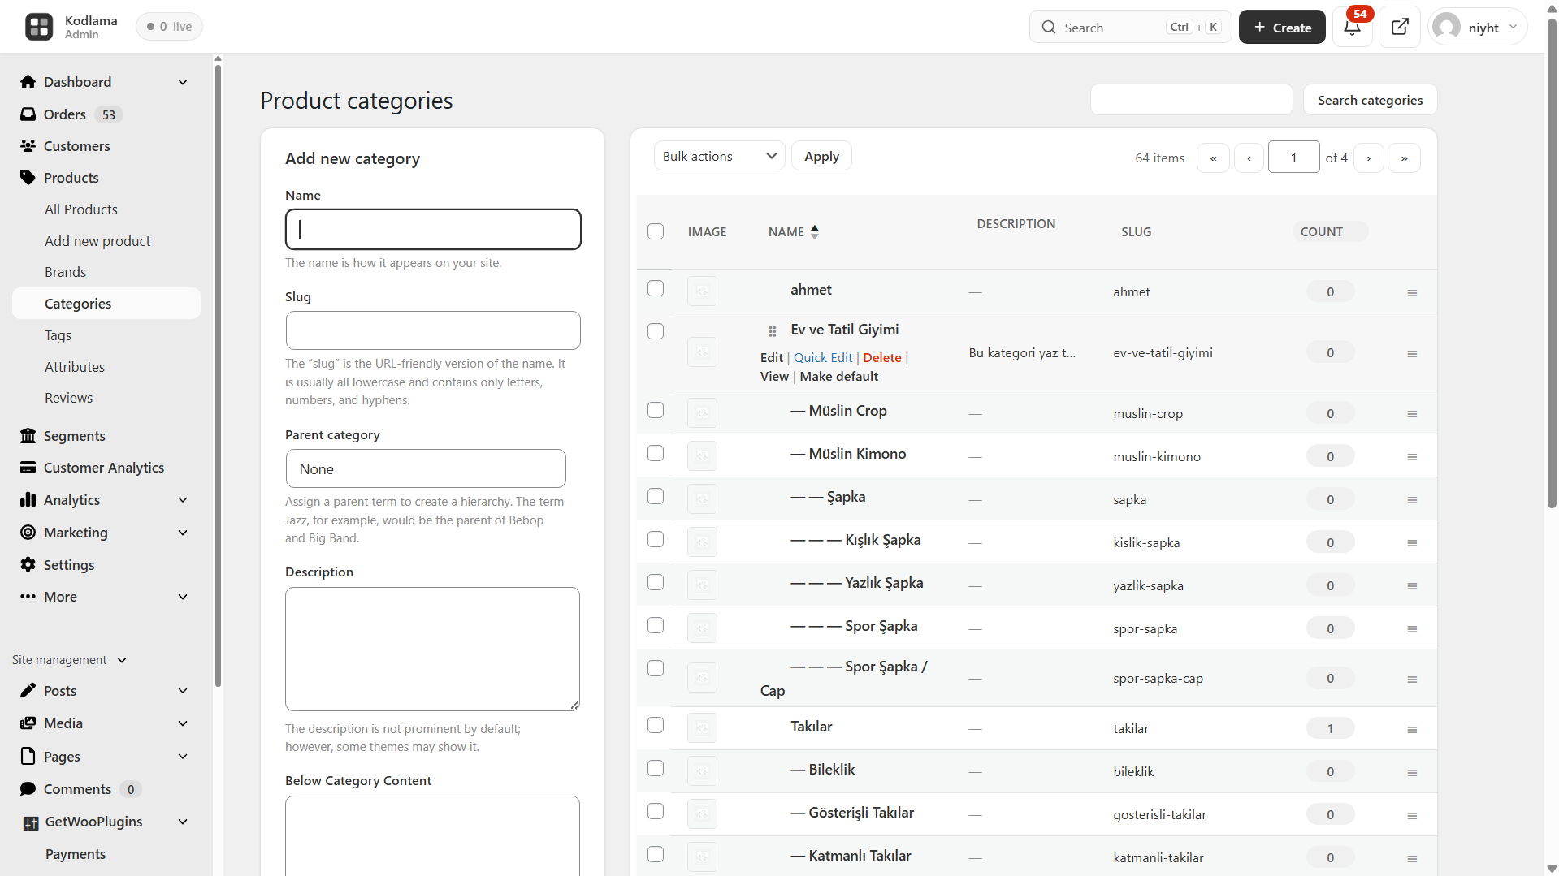Open Reviews submenu item
The image size is (1559, 876).
click(x=69, y=398)
